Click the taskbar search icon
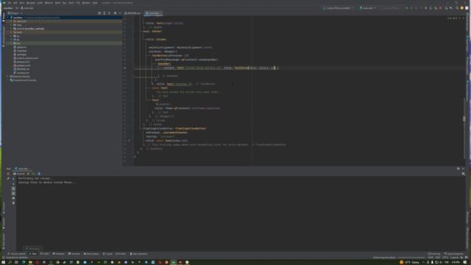The width and height of the screenshot is (471, 265). 10,262
